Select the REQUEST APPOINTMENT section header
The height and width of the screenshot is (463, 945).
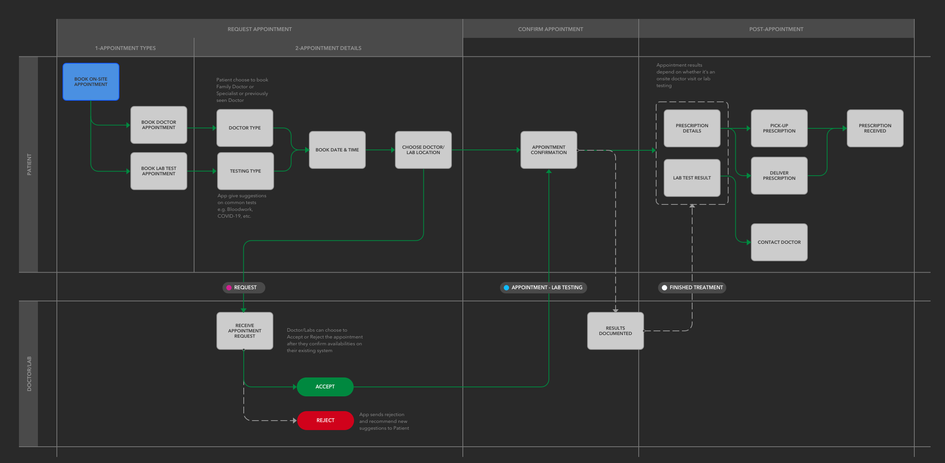pos(259,29)
